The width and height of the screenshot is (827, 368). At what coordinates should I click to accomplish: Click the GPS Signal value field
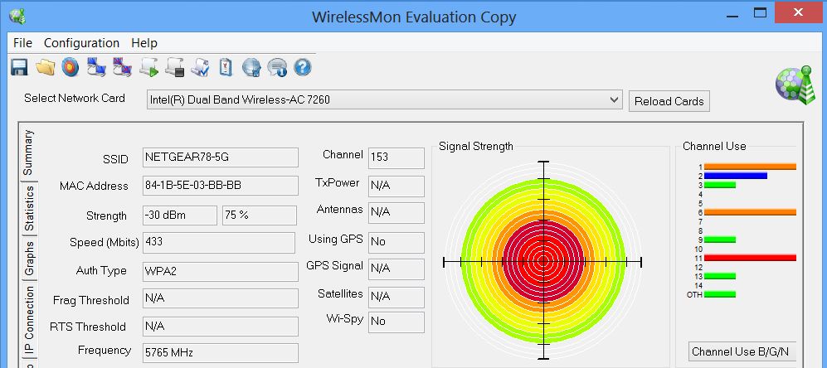[x=396, y=269]
